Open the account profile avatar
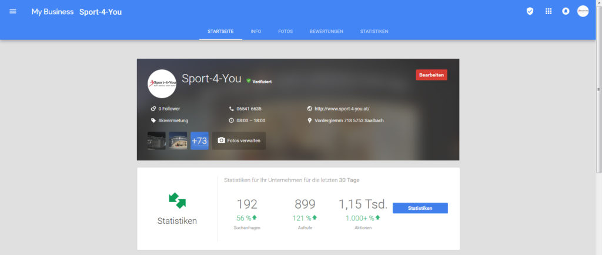The width and height of the screenshot is (602, 255). click(x=583, y=11)
